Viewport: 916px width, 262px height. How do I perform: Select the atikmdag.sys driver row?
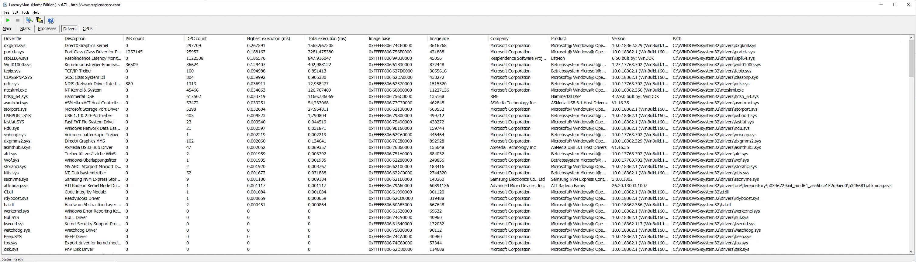point(452,185)
